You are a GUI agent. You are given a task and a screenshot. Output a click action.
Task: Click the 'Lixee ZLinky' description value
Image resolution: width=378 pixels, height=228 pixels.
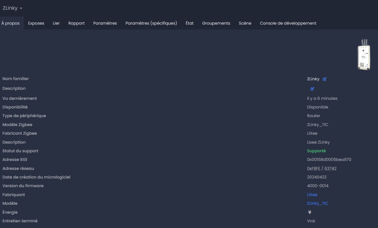coord(319,142)
